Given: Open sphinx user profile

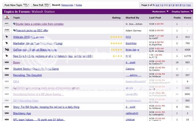Looking at the screenshot, I should coord(134,75).
